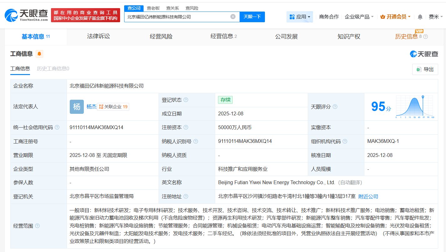Clear the search box text
Image resolution: width=446 pixels, height=252 pixels.
233,17
